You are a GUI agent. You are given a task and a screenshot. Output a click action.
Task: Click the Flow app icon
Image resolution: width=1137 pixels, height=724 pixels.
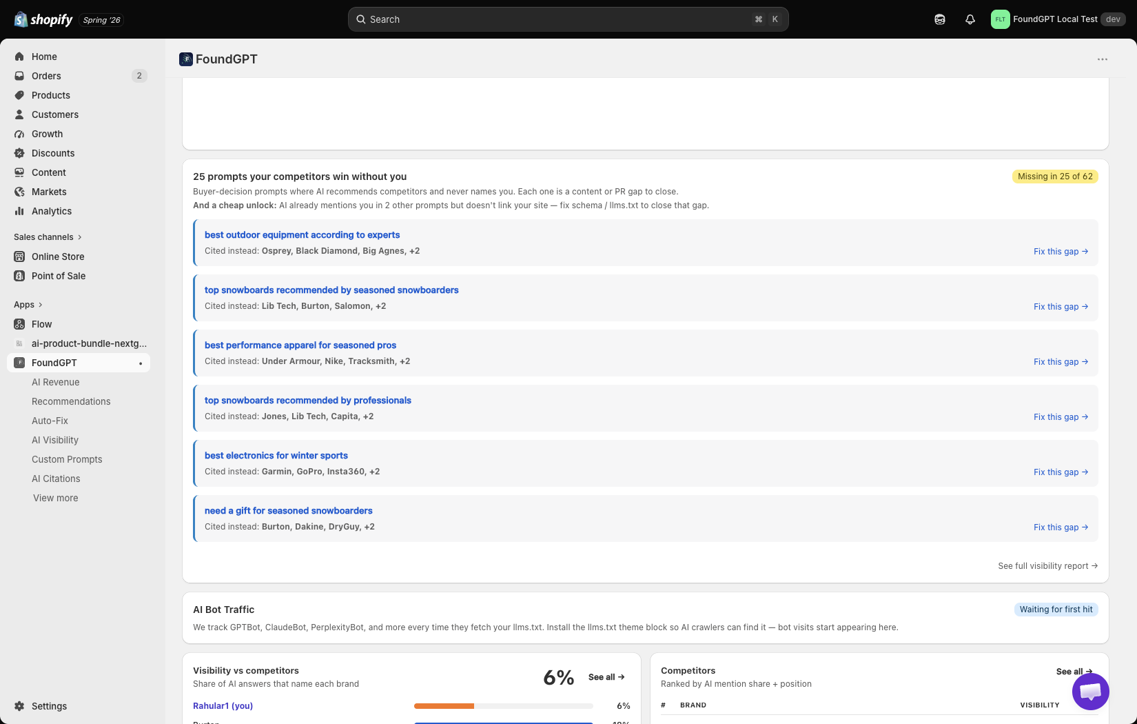(19, 324)
